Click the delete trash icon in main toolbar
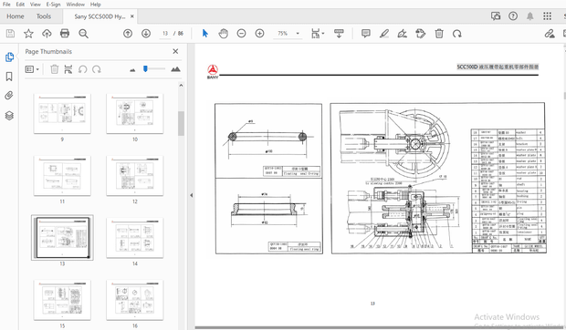The width and height of the screenshot is (566, 330). coord(439,34)
